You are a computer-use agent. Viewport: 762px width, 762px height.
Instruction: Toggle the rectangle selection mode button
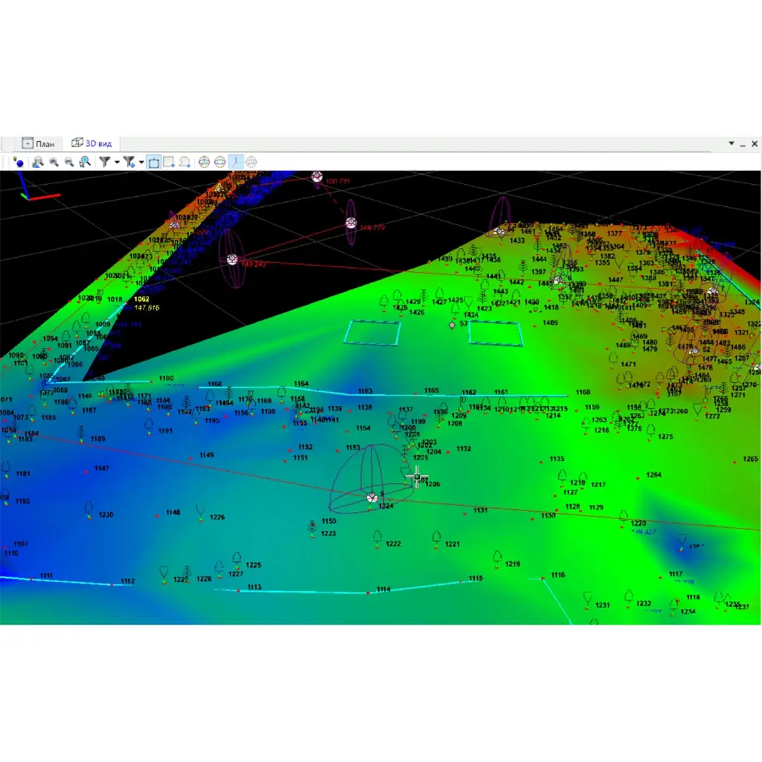click(x=154, y=163)
